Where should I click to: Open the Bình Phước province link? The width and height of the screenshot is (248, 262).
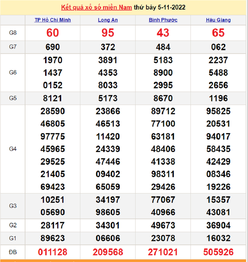point(163,20)
